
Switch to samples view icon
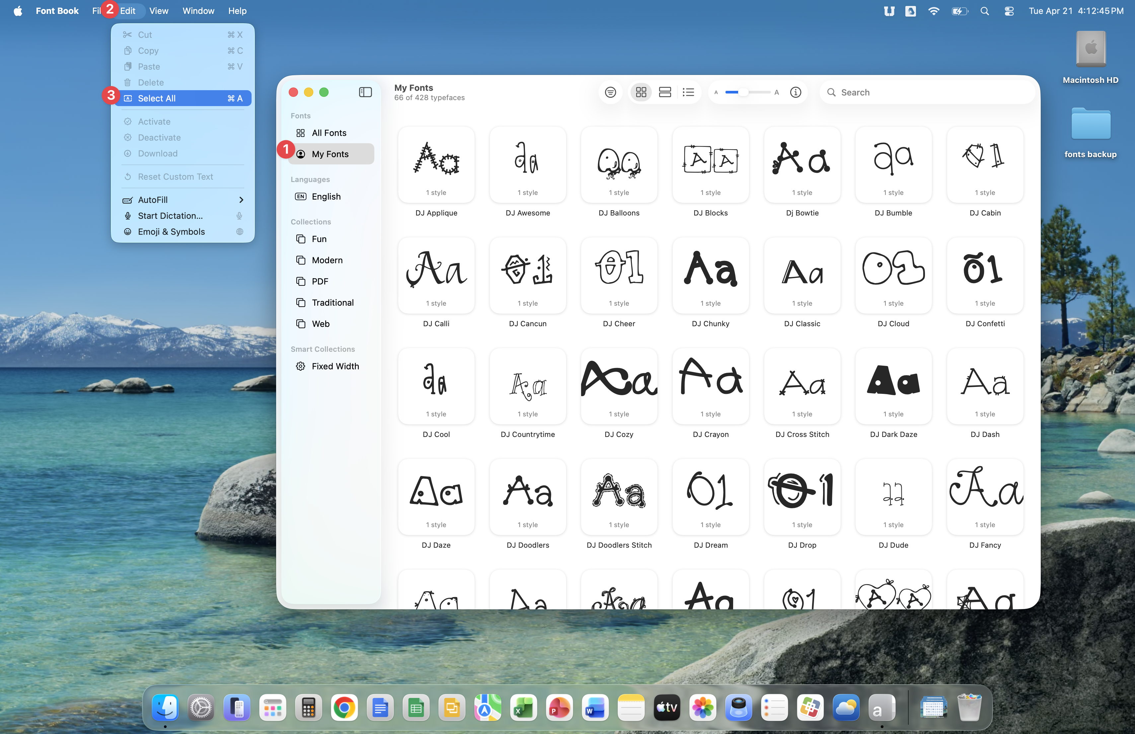coord(665,92)
